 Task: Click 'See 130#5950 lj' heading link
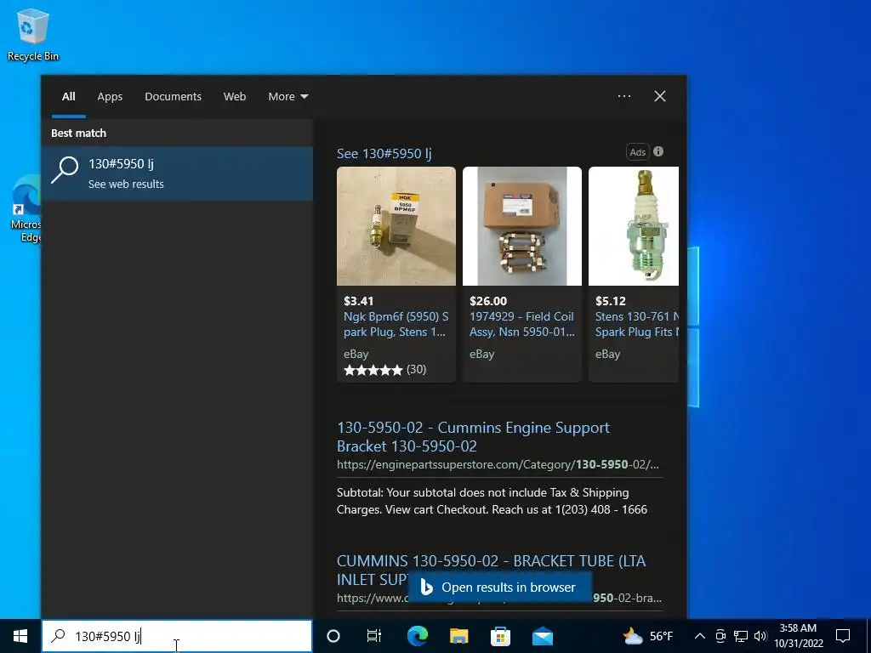pos(384,153)
